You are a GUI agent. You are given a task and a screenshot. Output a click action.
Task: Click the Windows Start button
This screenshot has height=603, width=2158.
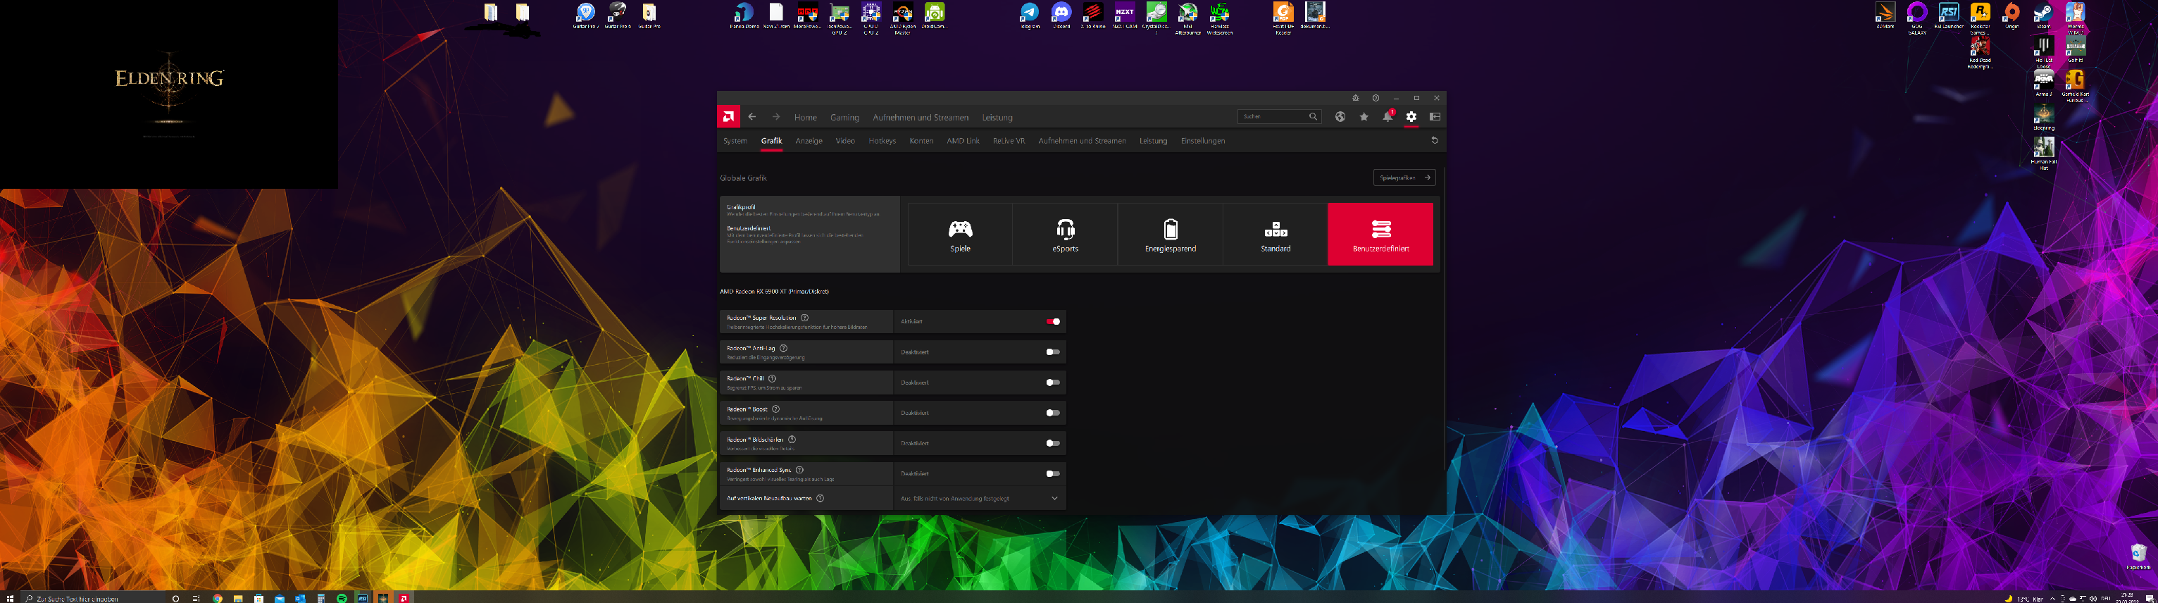pyautogui.click(x=9, y=598)
